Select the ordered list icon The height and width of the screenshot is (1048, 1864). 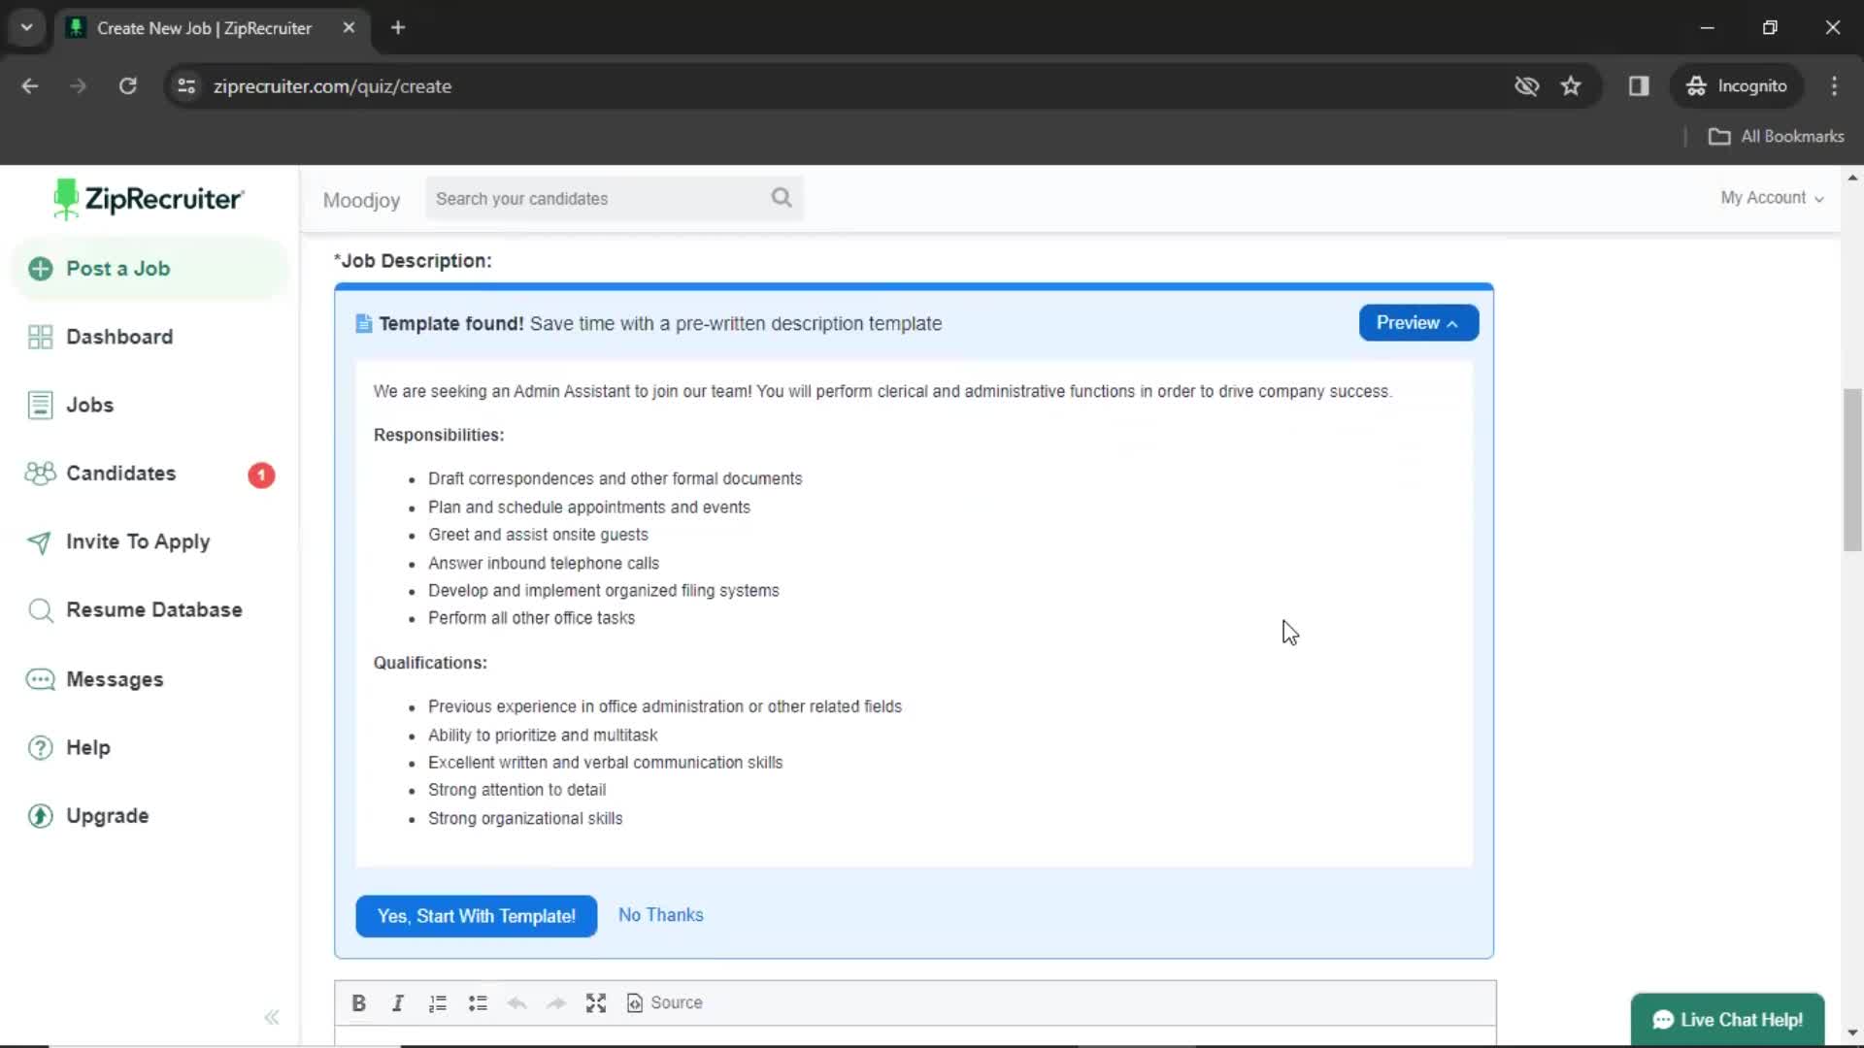point(439,1003)
